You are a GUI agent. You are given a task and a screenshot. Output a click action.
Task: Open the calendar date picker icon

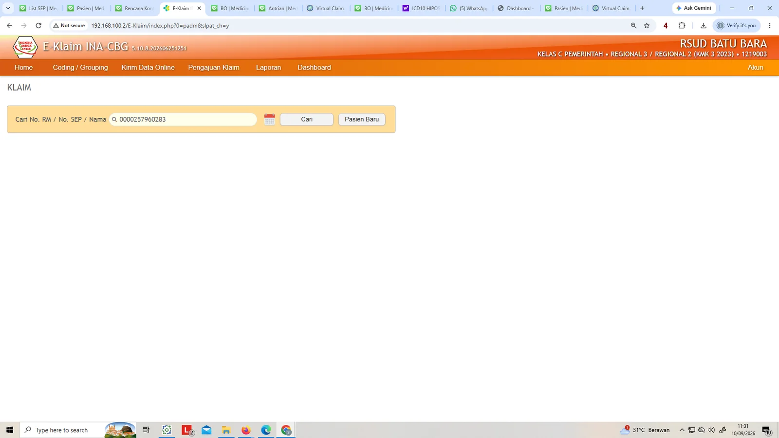[269, 119]
